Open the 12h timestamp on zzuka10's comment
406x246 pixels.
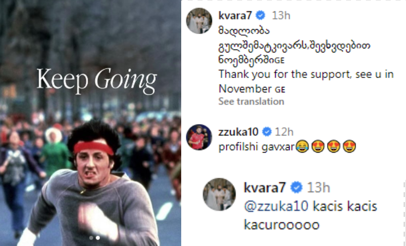(x=284, y=132)
